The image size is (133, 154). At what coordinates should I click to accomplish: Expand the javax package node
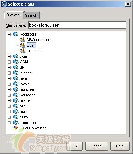(9, 84)
